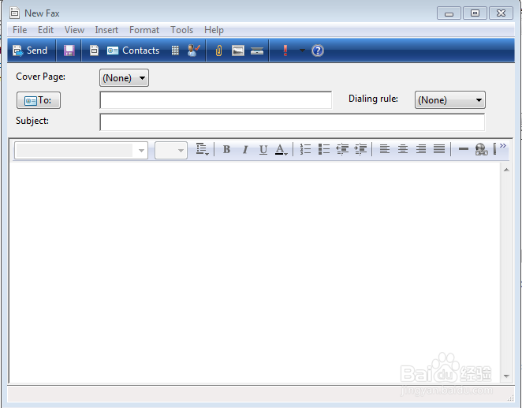This screenshot has height=408, width=522.
Task: Click the dialing rules grid icon
Action: click(175, 51)
